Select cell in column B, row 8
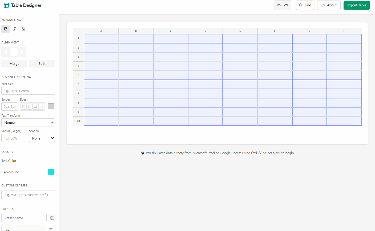The image size is (375, 231). pos(136,103)
